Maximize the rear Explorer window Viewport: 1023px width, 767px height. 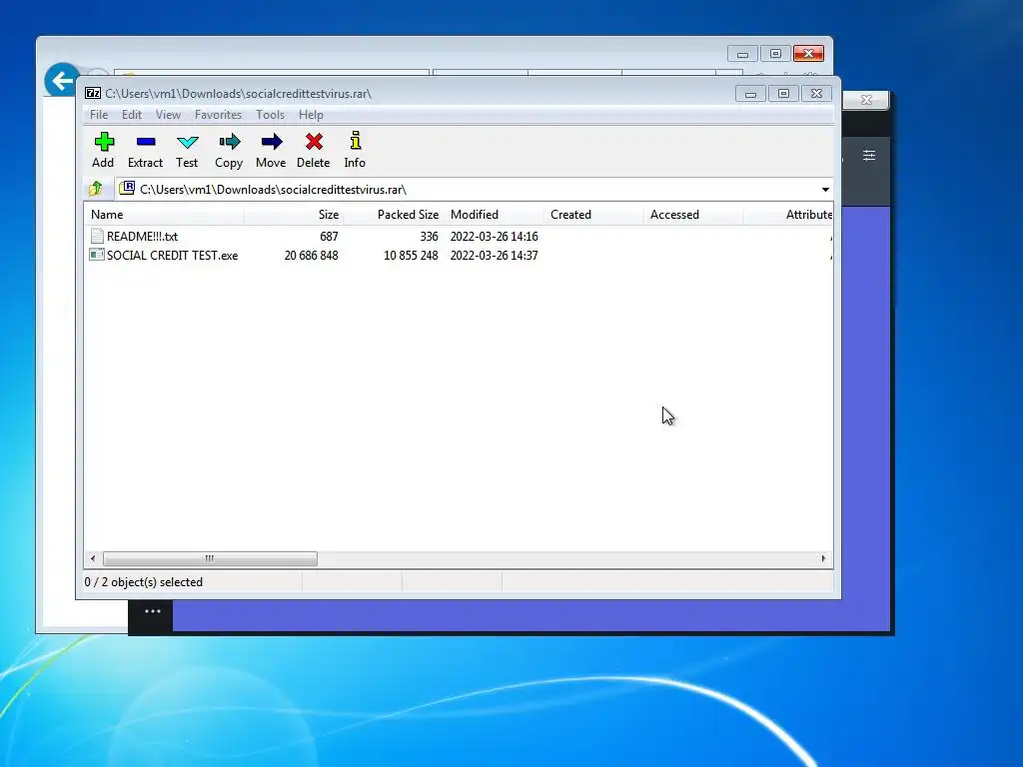[x=775, y=54]
